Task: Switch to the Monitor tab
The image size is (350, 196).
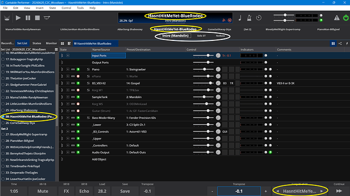Action: click(x=51, y=43)
